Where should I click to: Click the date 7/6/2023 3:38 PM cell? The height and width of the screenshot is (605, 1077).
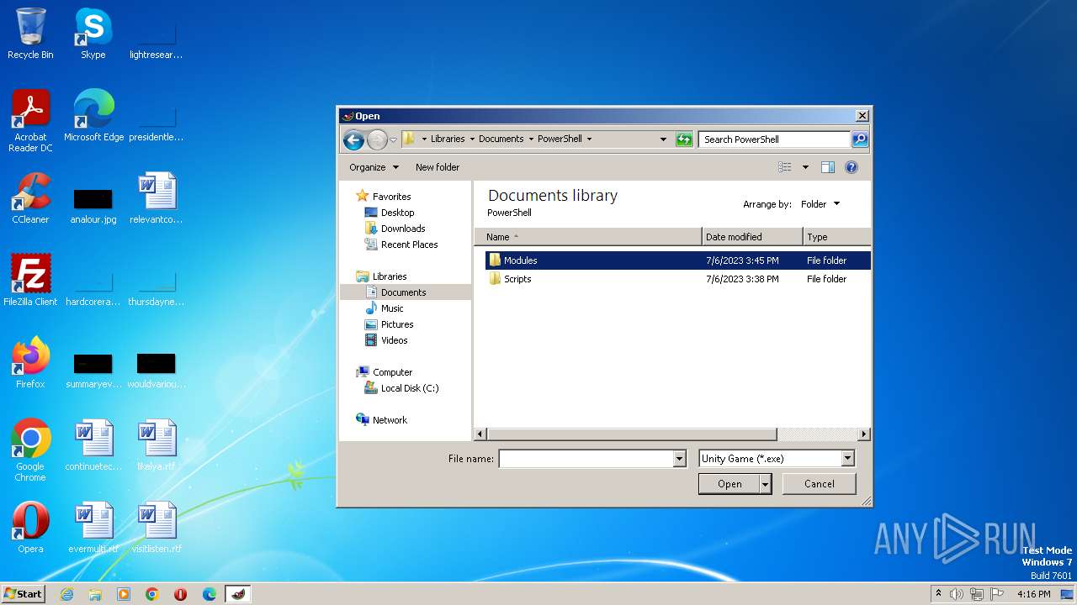click(x=742, y=279)
